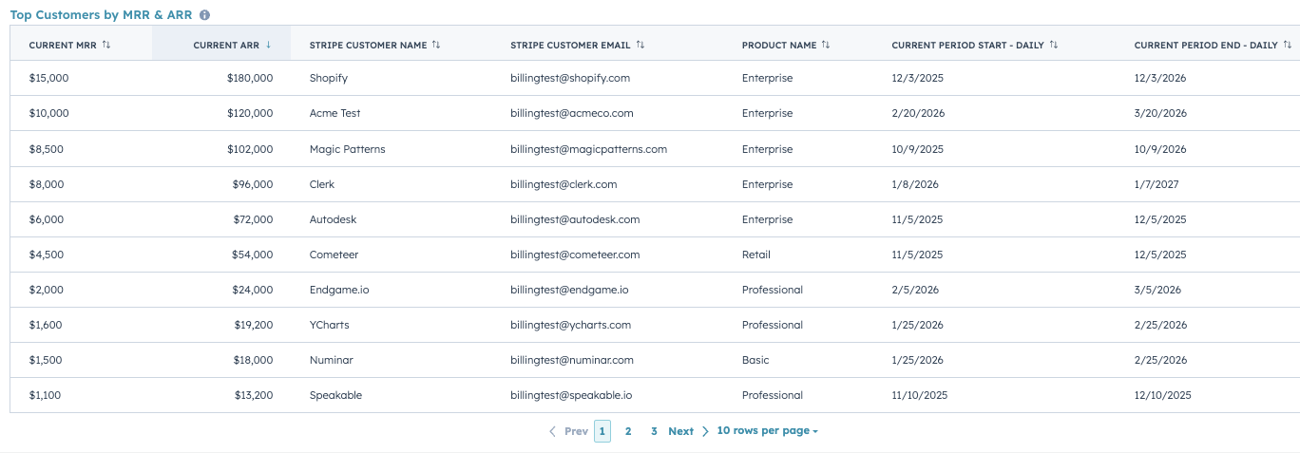Click the Current ARR descending sort arrow
Image resolution: width=1300 pixels, height=453 pixels.
pos(269,45)
